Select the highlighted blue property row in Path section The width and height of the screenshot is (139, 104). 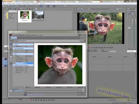pos(24,63)
